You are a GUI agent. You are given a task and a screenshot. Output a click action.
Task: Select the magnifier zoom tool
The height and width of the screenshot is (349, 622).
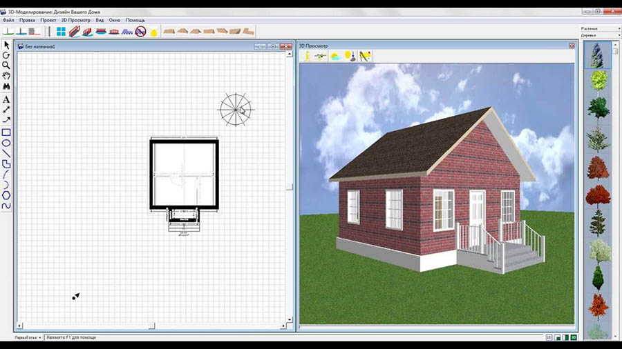(6, 66)
